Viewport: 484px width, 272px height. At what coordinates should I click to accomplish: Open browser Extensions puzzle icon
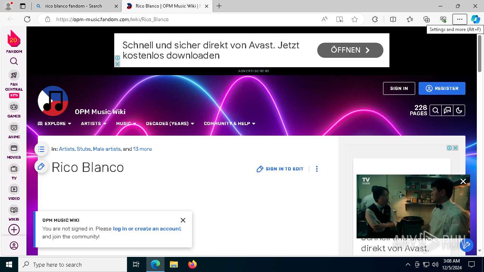click(x=375, y=19)
